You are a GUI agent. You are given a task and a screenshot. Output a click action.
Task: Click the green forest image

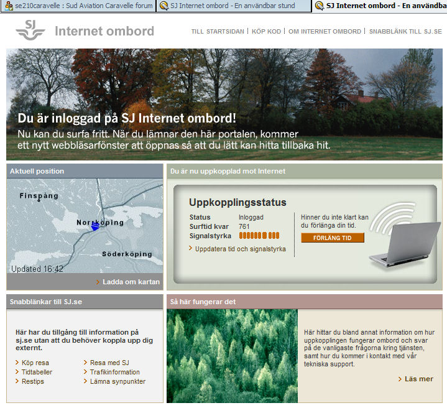pyautogui.click(x=232, y=356)
